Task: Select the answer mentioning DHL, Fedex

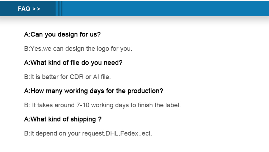Action: pyautogui.click(x=88, y=133)
